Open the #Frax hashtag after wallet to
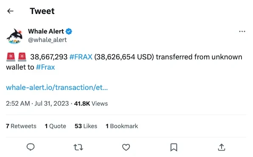This screenshot has height=157, width=253. point(45,67)
